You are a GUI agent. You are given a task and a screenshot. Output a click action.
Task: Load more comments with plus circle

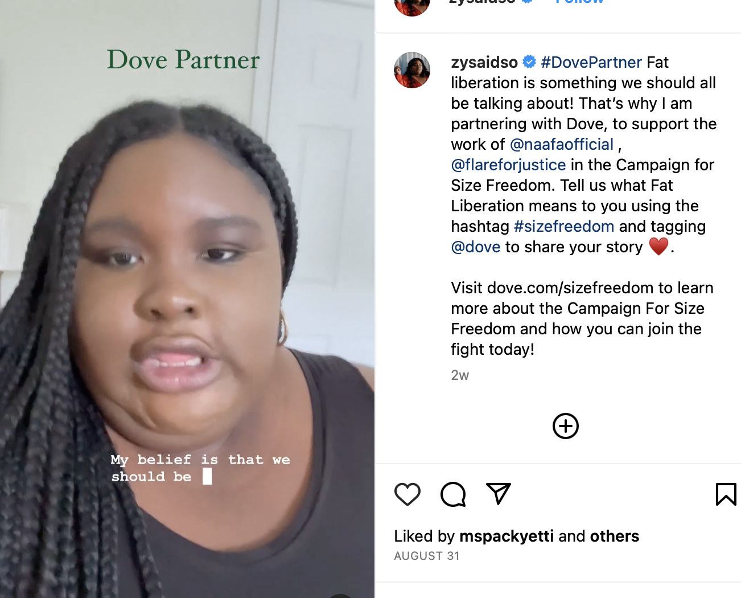pos(566,426)
